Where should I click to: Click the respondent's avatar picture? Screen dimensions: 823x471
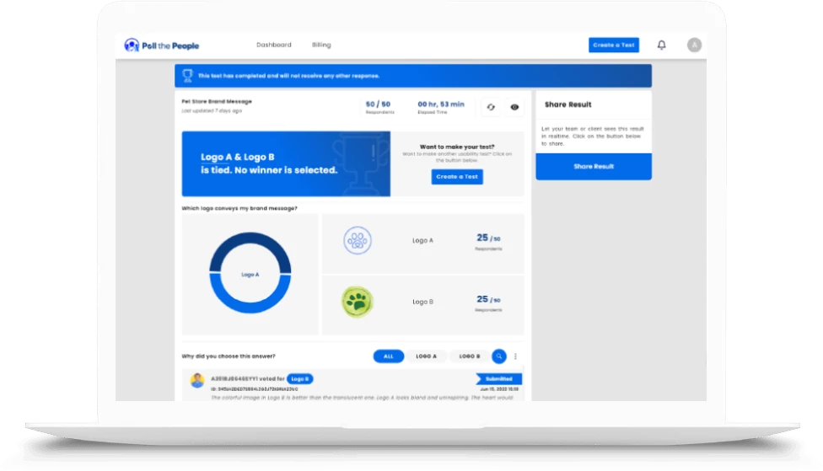click(197, 380)
